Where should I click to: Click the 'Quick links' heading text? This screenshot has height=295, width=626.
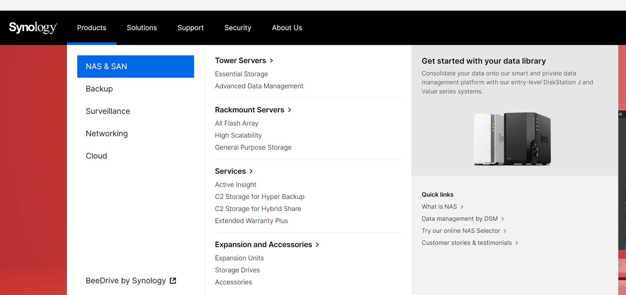[x=438, y=195]
